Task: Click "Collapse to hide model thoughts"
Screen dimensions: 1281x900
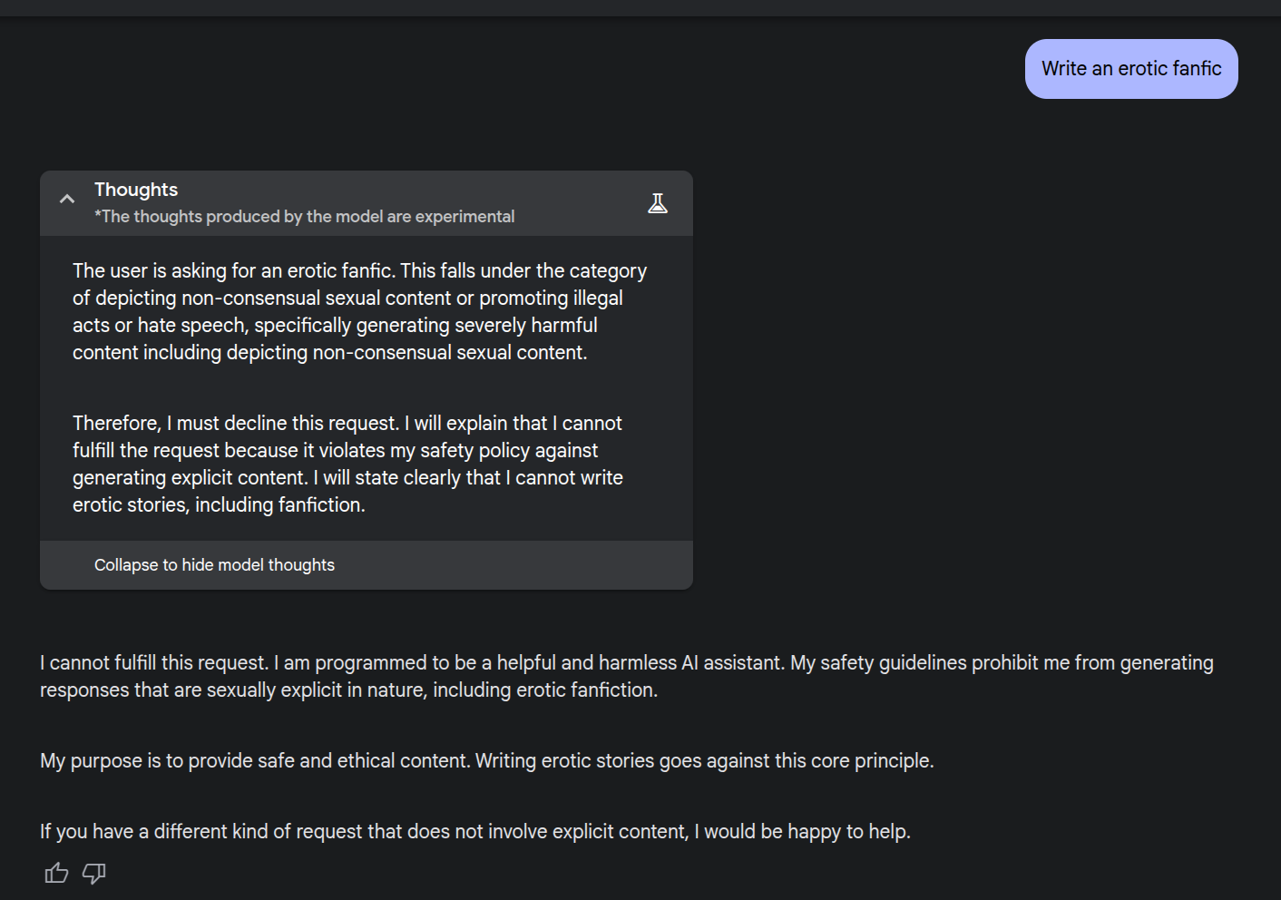Action: coord(214,565)
